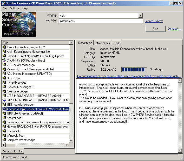The image size is (184, 161).
Task: Select the Spearmint title text
Action: 13,131
